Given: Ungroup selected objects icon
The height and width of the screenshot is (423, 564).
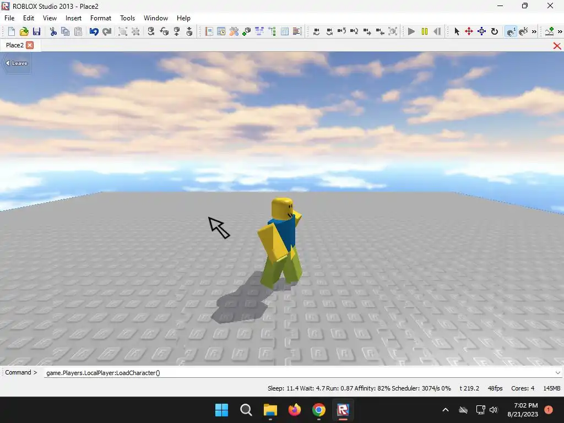Looking at the screenshot, I should (x=135, y=31).
